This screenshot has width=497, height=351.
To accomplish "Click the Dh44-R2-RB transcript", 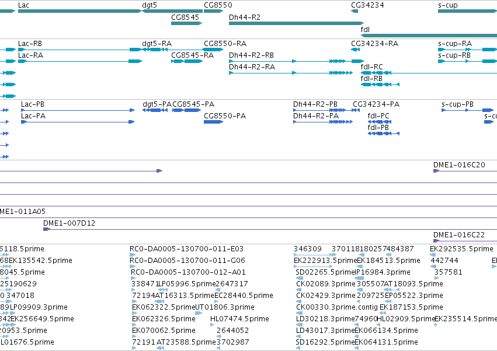I will point(296,61).
